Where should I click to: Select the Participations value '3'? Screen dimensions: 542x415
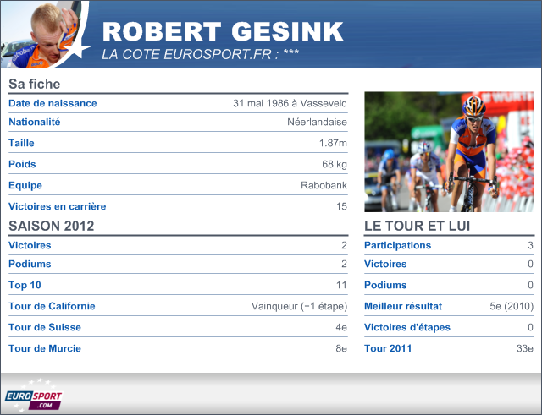pyautogui.click(x=530, y=245)
